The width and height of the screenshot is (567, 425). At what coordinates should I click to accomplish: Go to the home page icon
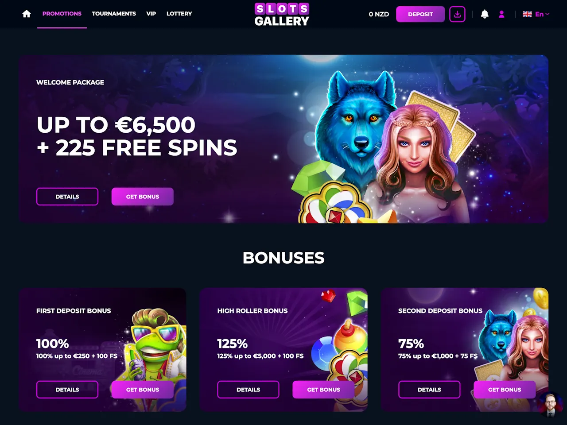tap(27, 14)
